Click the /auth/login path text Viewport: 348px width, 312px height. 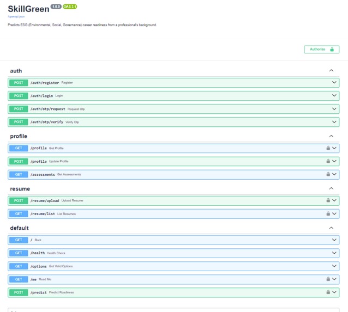pos(41,96)
